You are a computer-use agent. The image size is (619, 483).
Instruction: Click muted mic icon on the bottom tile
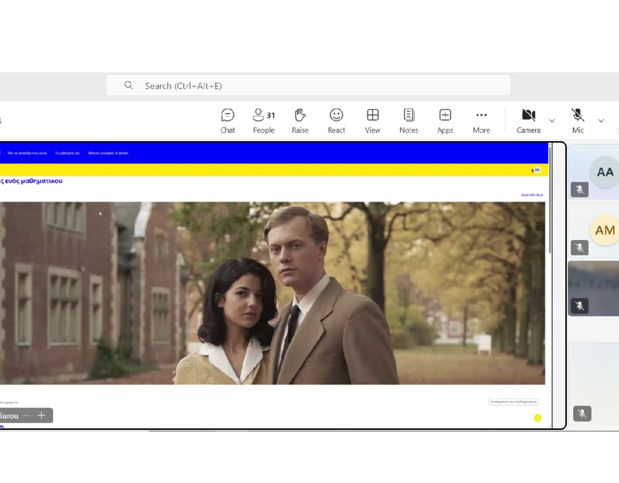pos(582,413)
